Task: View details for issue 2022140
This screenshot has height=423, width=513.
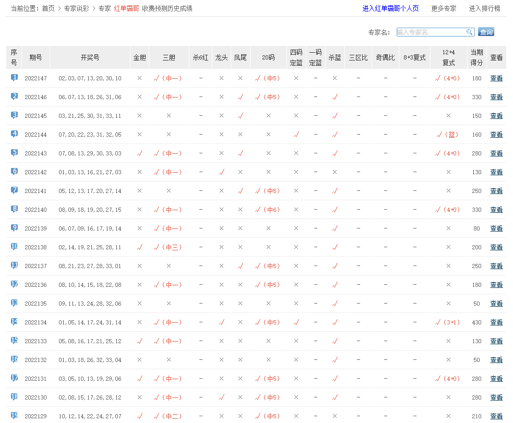Action: [496, 210]
